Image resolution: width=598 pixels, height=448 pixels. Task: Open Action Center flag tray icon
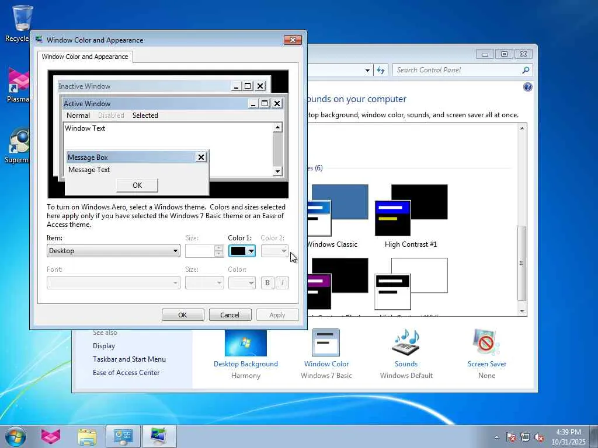[511, 437]
